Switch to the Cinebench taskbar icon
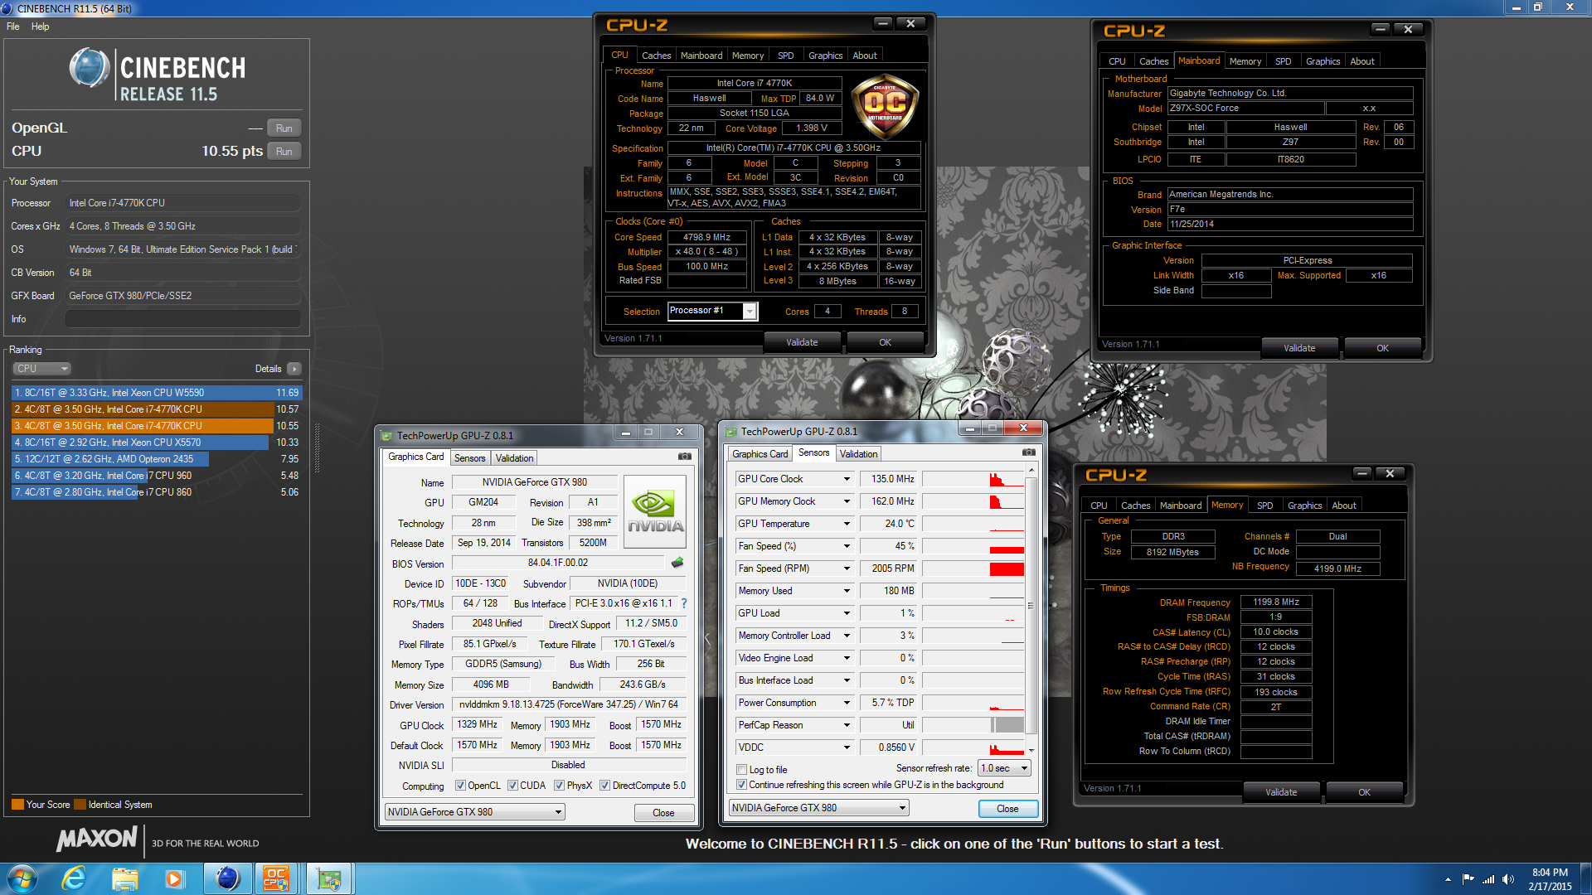 pyautogui.click(x=228, y=878)
